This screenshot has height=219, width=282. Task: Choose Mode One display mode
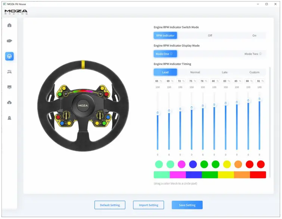165,54
